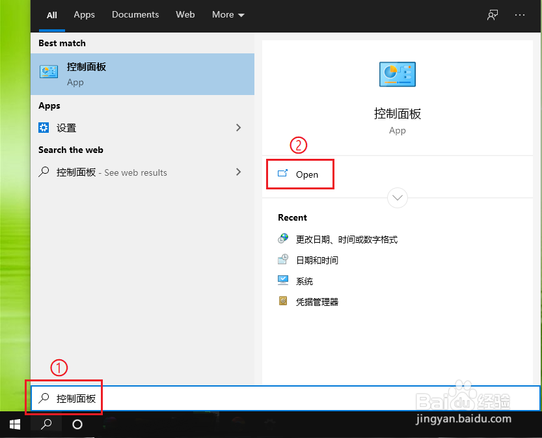Select the 控制面板 best match result
Viewport: 542px width, 438px height.
[142, 74]
